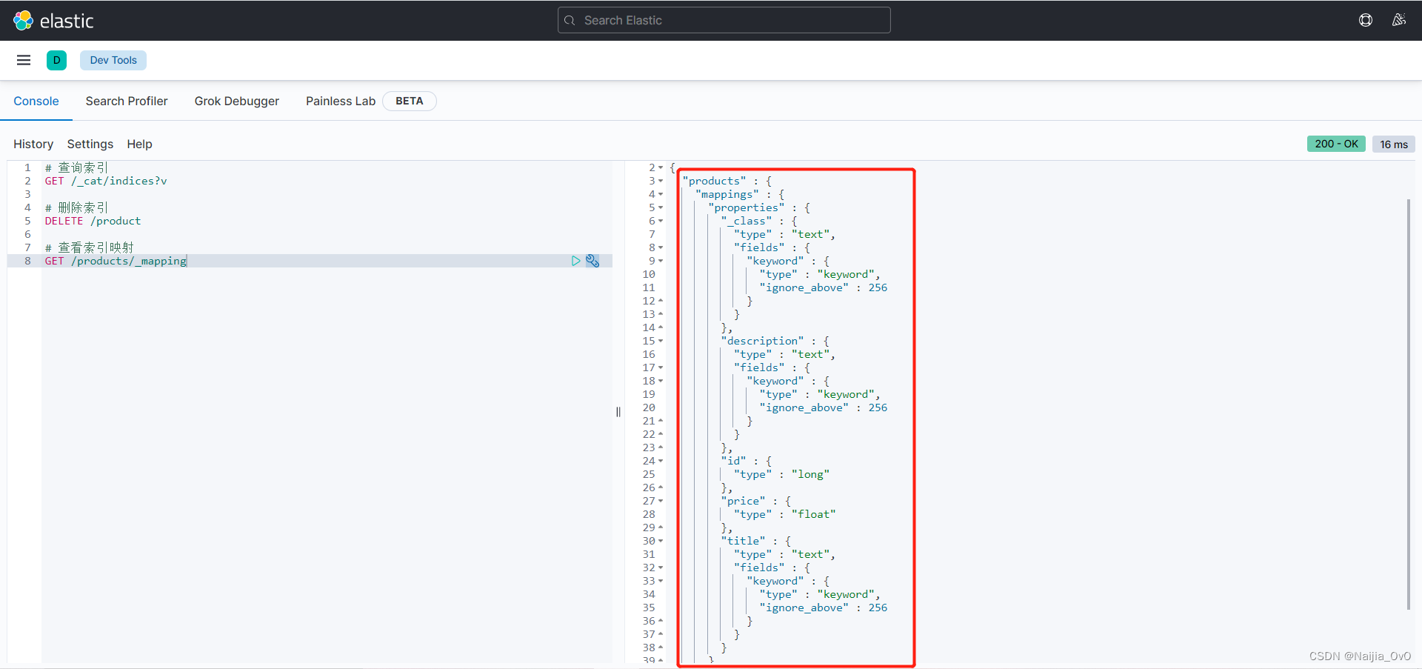
Task: Open the wrench request options menu
Action: tap(592, 261)
